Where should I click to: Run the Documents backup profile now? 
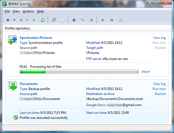tap(159, 89)
